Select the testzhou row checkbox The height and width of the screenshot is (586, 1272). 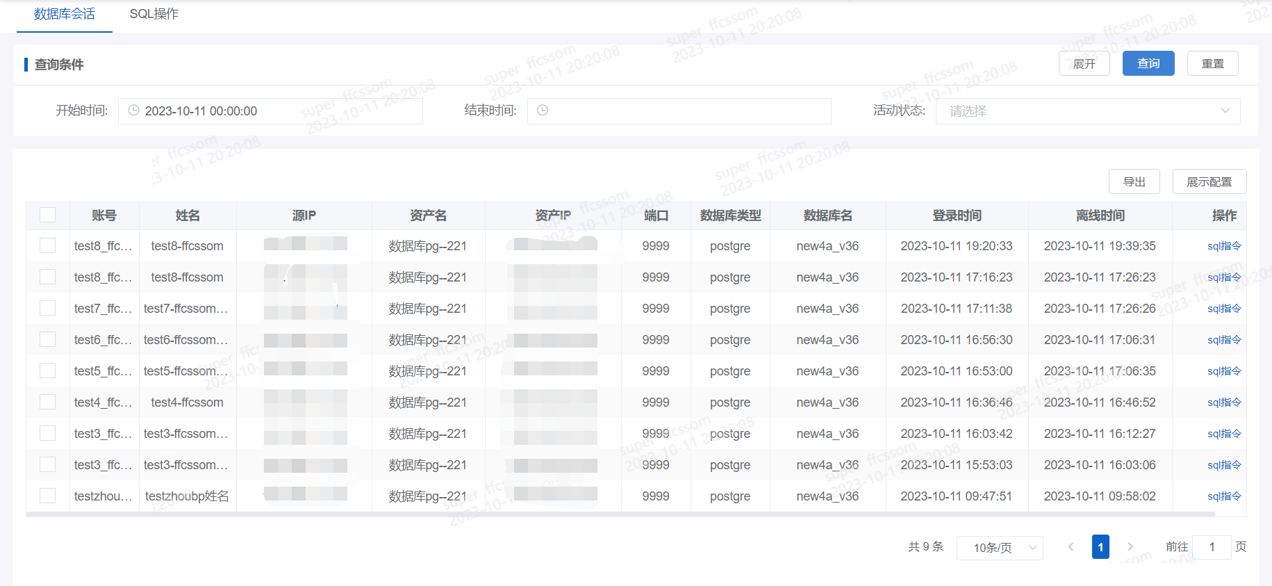48,496
